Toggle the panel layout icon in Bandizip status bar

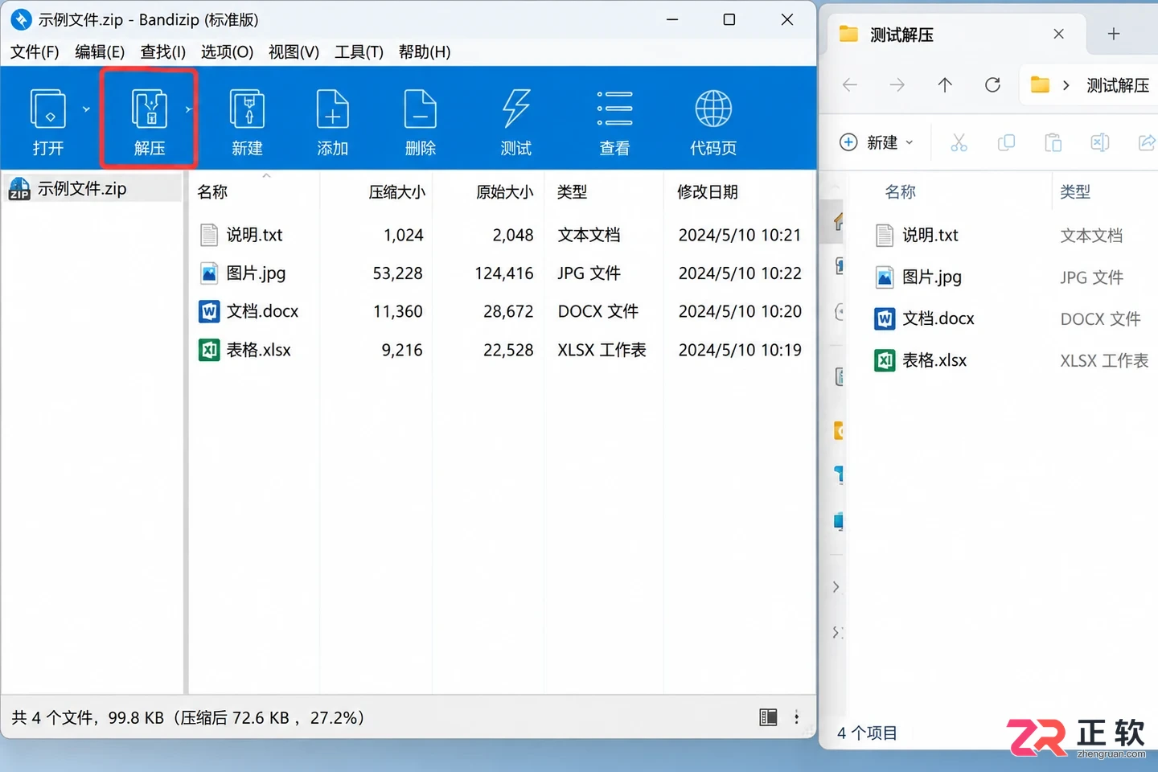[x=768, y=717]
